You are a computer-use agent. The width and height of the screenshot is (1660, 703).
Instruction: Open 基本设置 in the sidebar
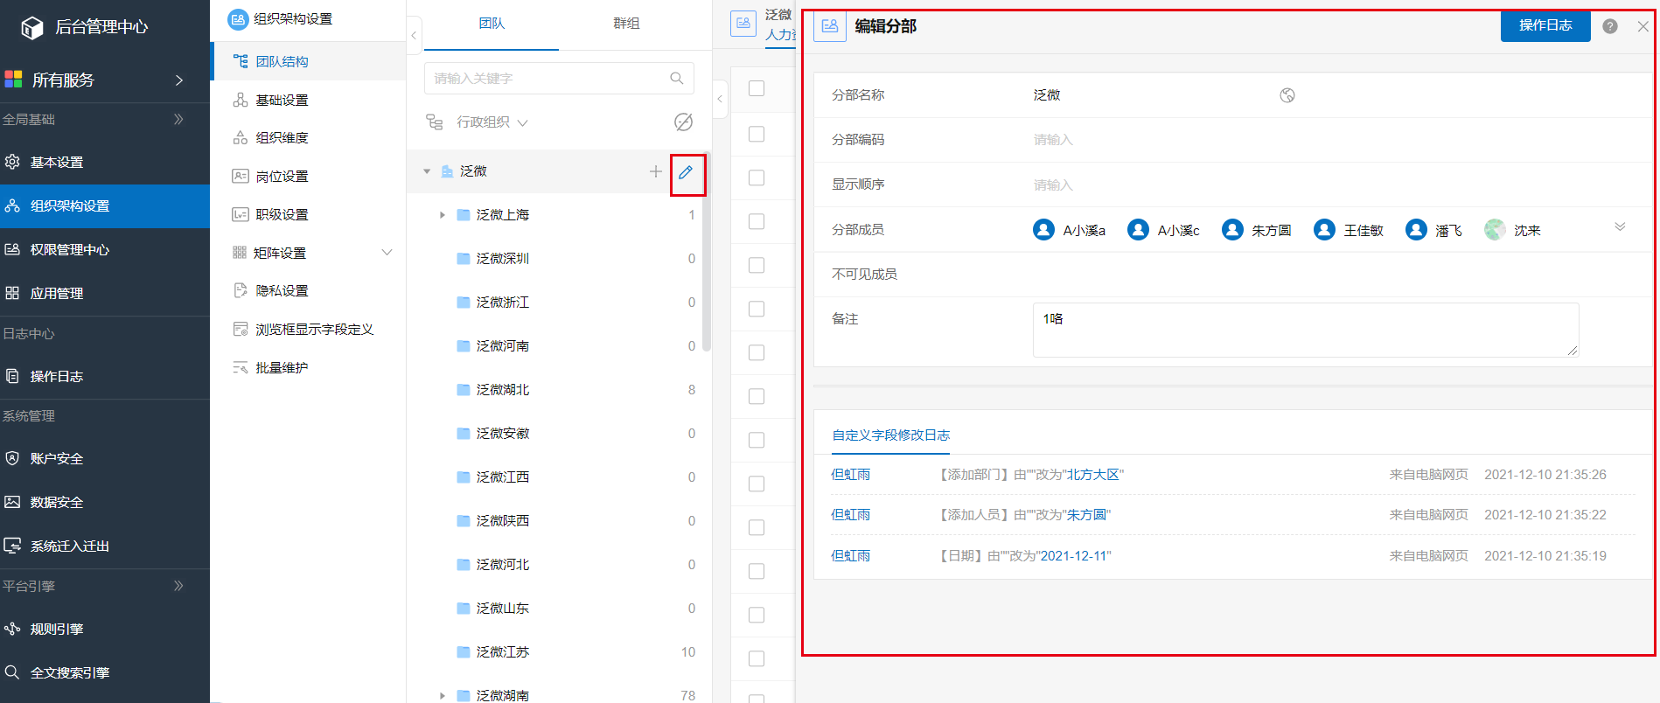pos(105,163)
